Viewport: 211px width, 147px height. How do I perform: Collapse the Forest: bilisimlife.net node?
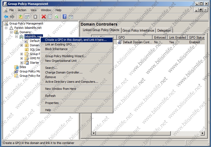6,28
